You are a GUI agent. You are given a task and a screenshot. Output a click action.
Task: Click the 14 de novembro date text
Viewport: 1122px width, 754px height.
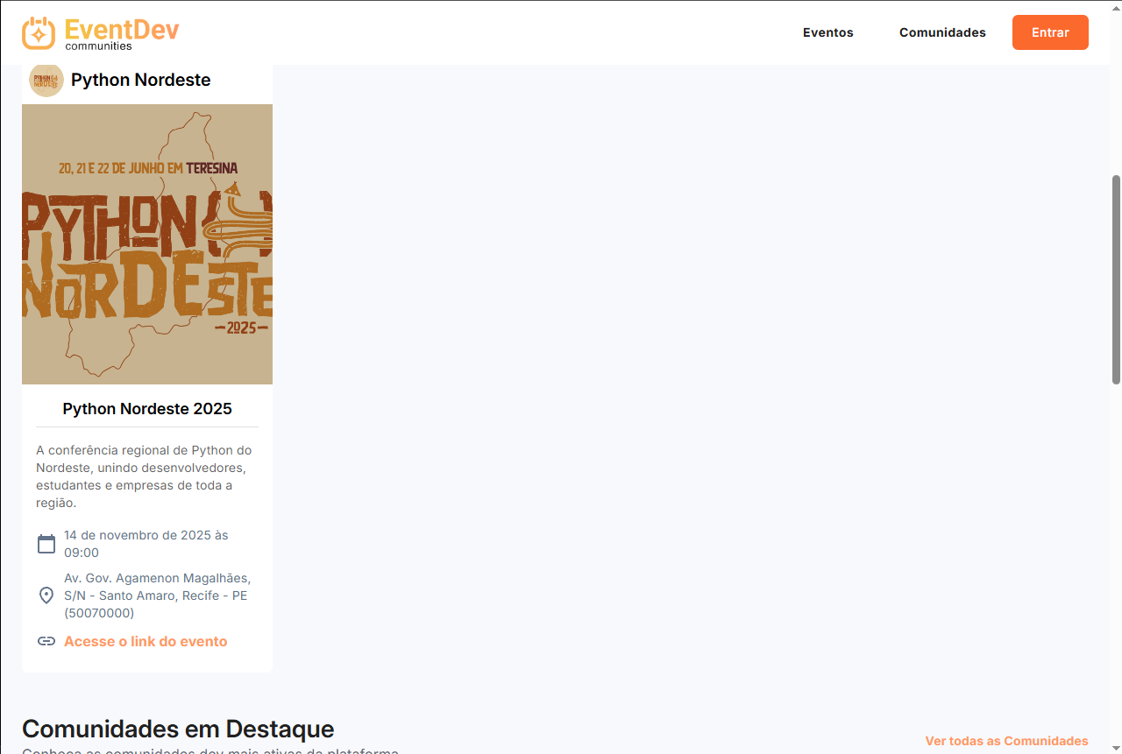146,544
